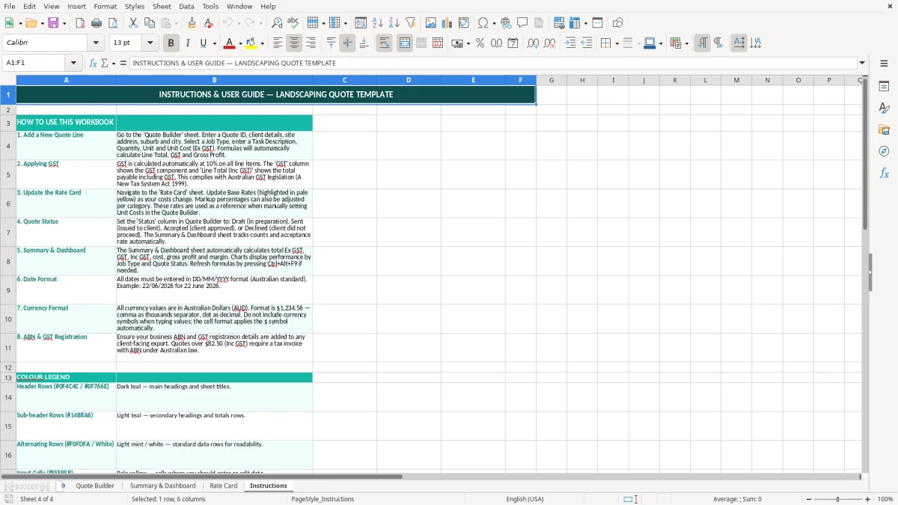Toggle Italic formatting
This screenshot has width=898, height=505.
tap(187, 43)
